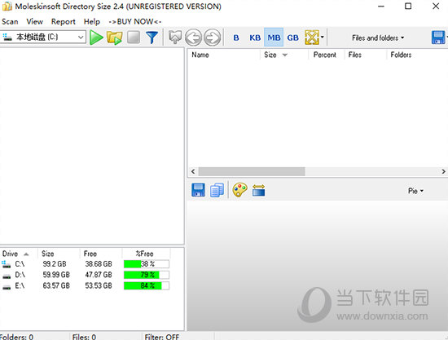
Task: Toggle the MB size unit
Action: pyautogui.click(x=274, y=38)
